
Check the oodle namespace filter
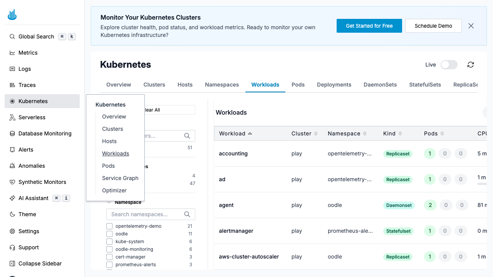point(109,234)
